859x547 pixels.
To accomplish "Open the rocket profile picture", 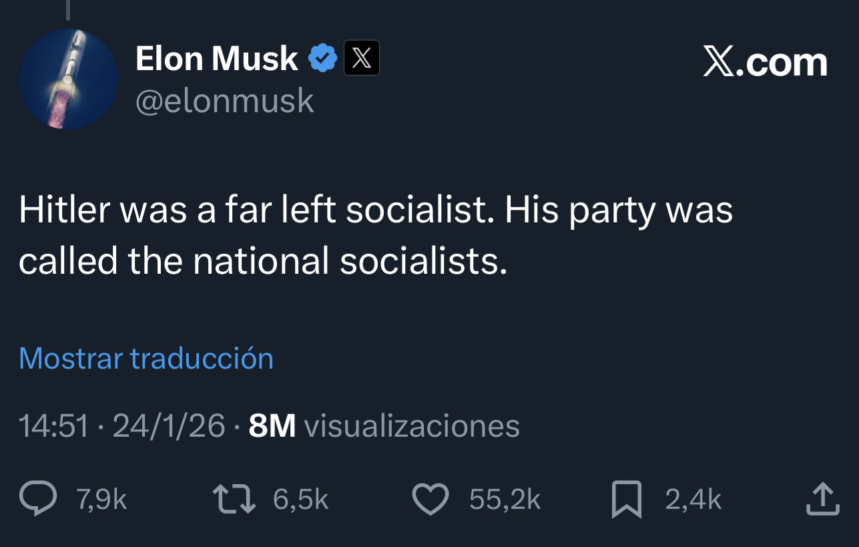I will [68, 79].
